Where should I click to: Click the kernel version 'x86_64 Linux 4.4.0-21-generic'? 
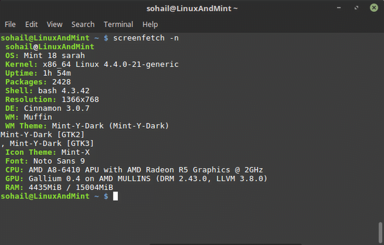111,64
